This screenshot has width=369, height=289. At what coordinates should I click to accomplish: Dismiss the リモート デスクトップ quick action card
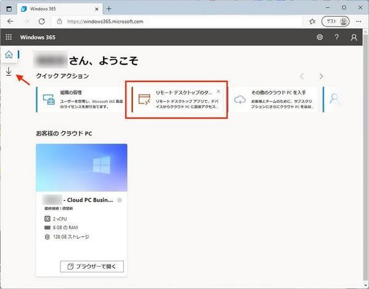(219, 91)
